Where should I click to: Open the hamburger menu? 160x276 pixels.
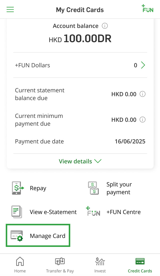point(10,10)
